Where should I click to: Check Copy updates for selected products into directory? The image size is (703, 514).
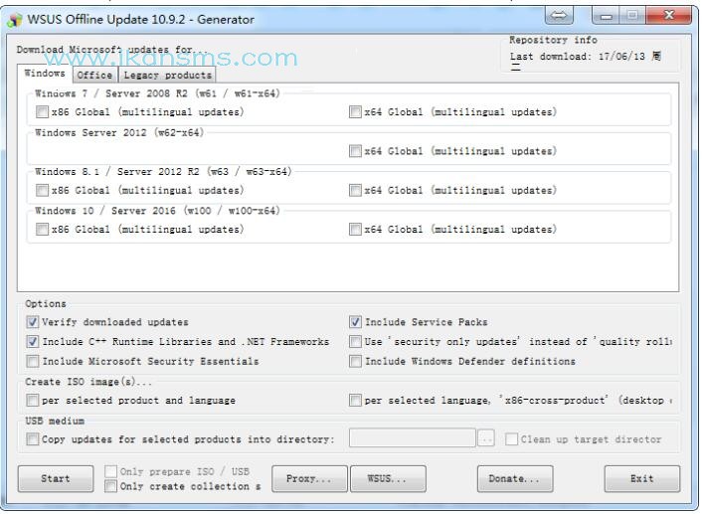point(32,439)
